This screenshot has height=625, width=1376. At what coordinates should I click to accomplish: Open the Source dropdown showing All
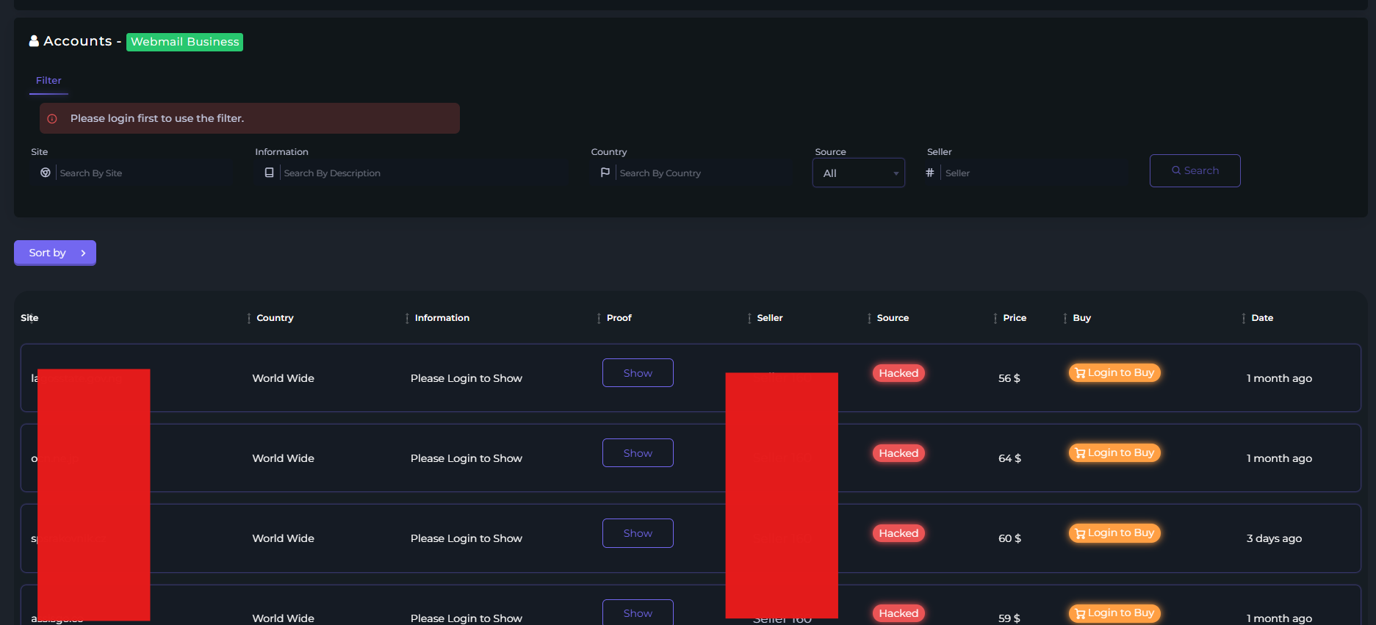[859, 173]
